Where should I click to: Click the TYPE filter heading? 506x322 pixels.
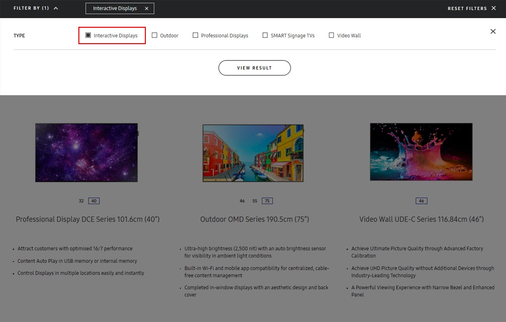coord(19,36)
